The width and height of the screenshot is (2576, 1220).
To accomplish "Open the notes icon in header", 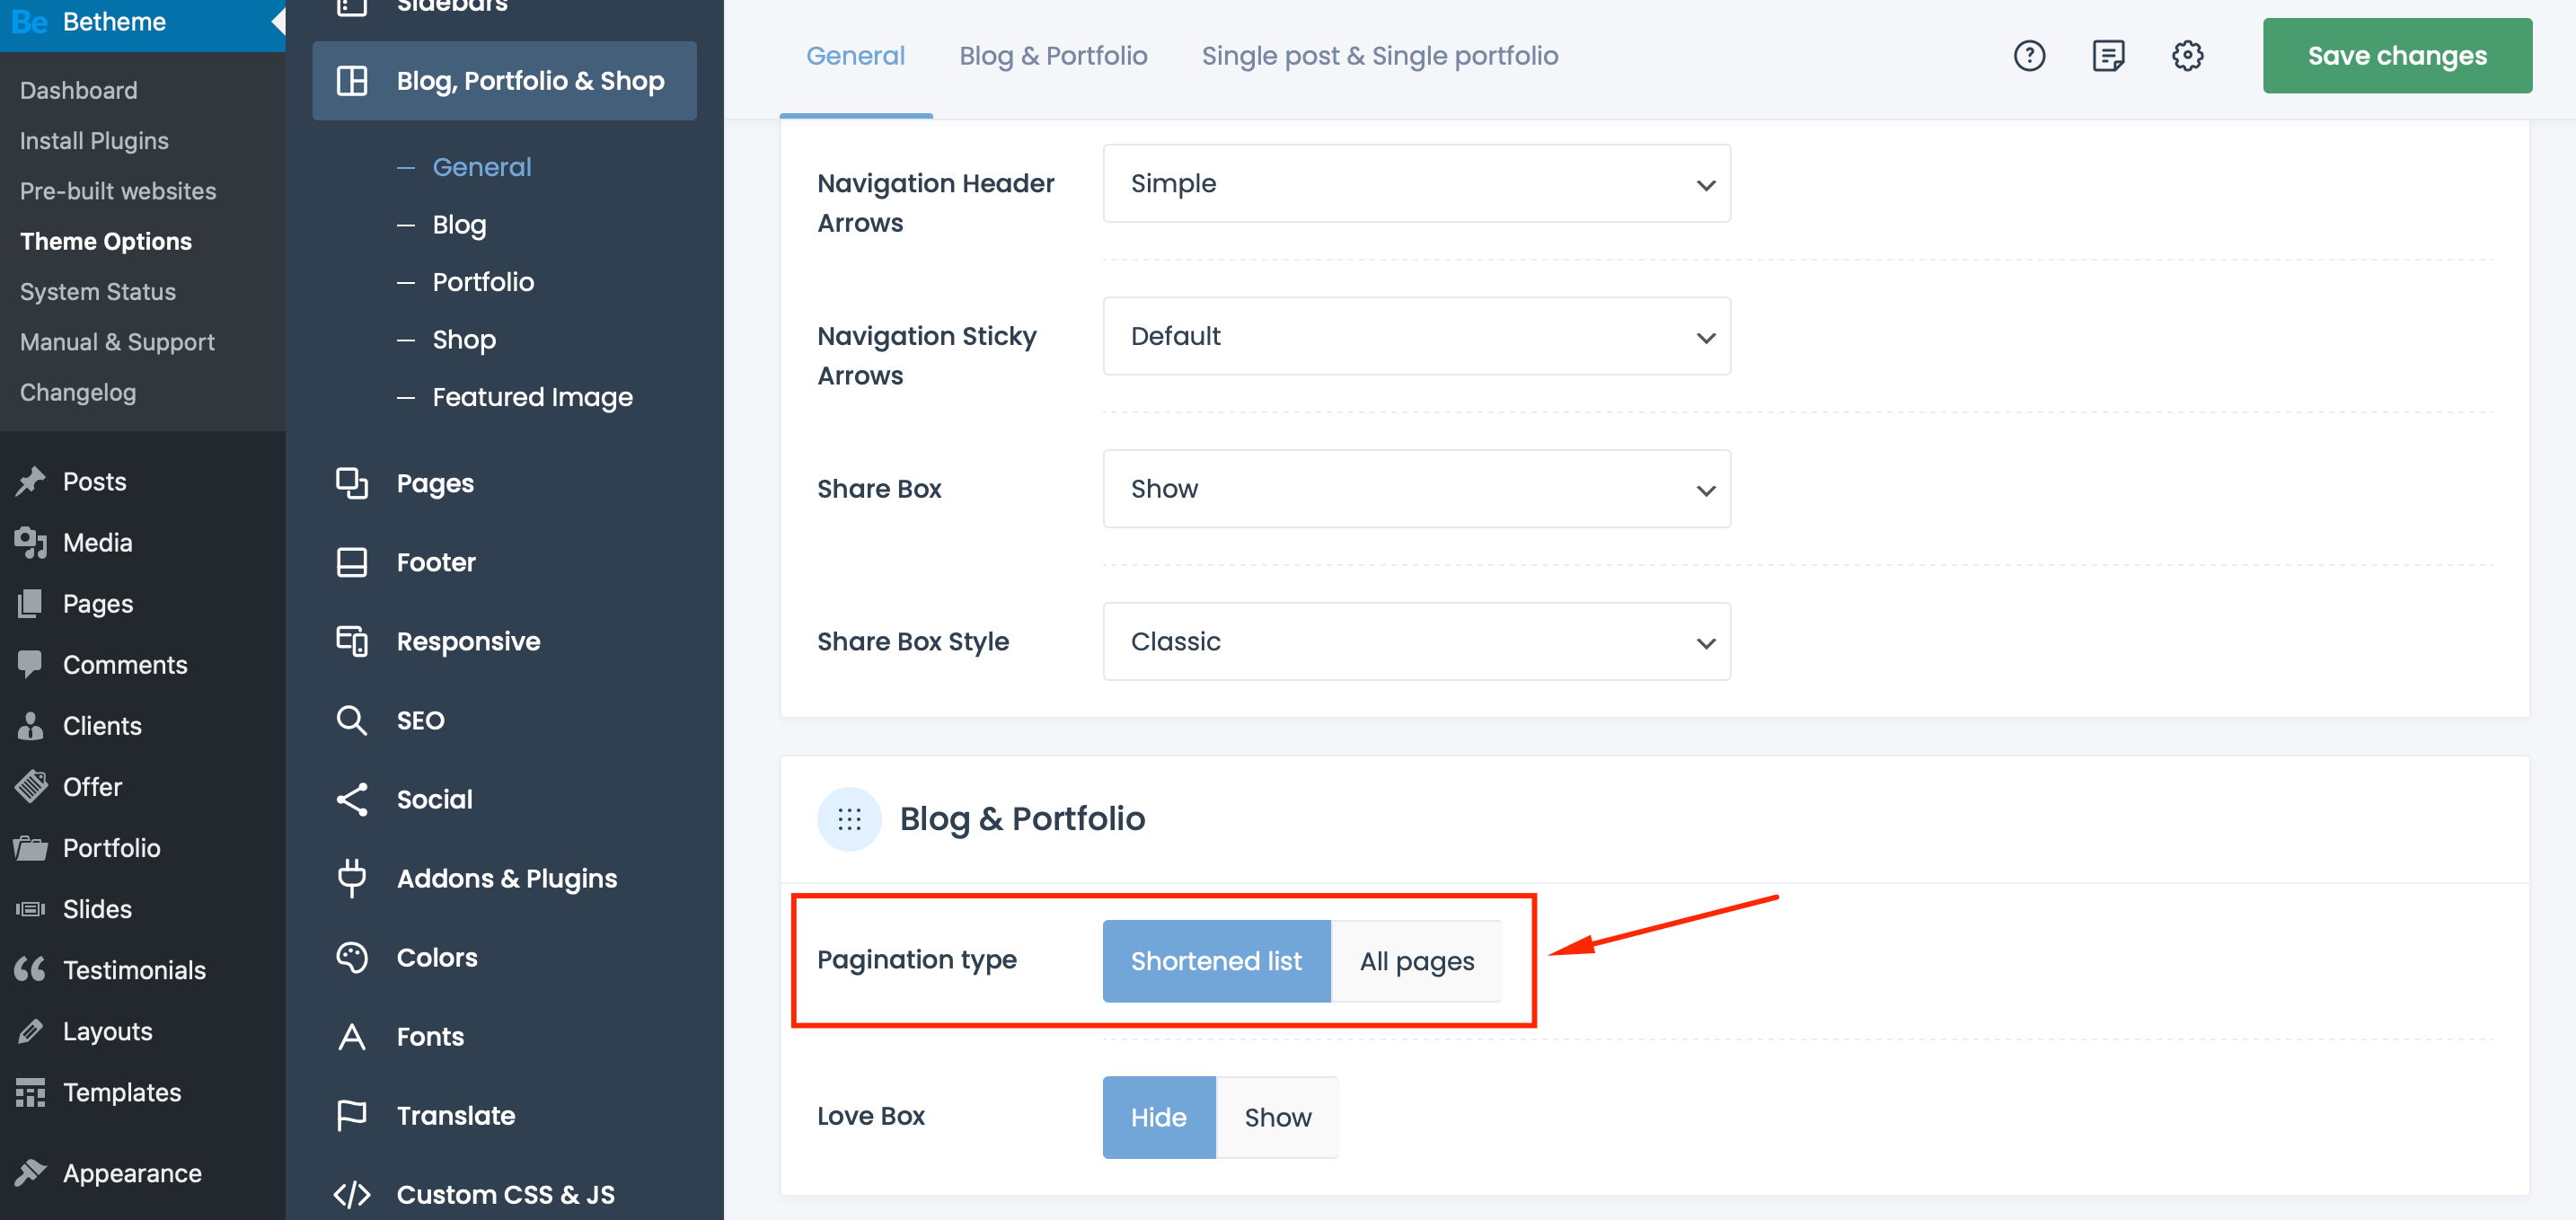I will [x=2108, y=56].
